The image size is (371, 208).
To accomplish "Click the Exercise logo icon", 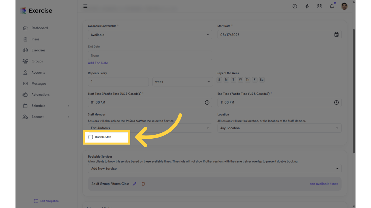I will [23, 11].
